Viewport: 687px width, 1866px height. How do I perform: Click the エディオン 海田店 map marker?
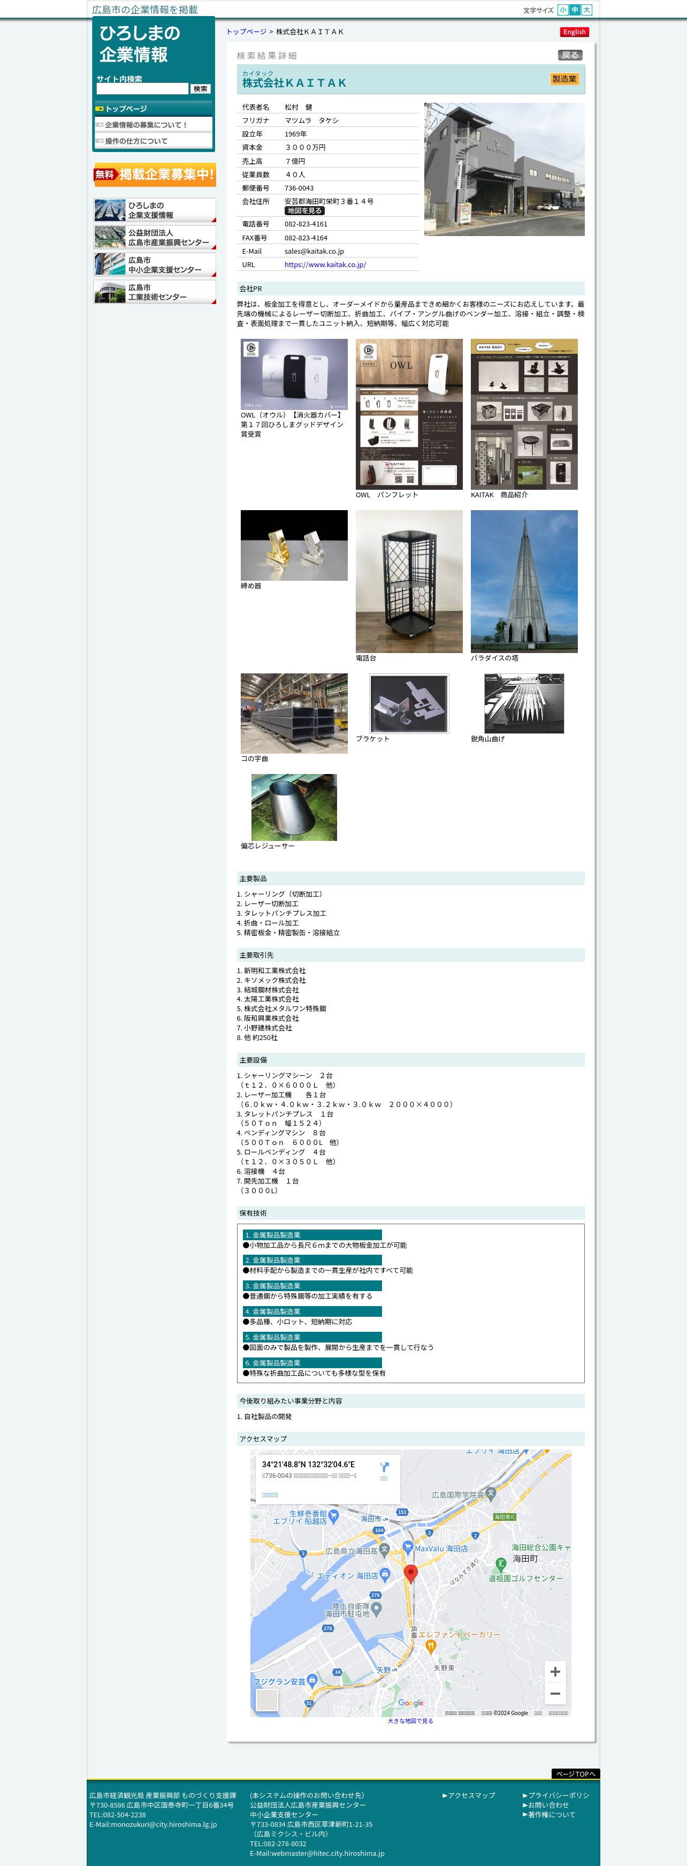(385, 1574)
